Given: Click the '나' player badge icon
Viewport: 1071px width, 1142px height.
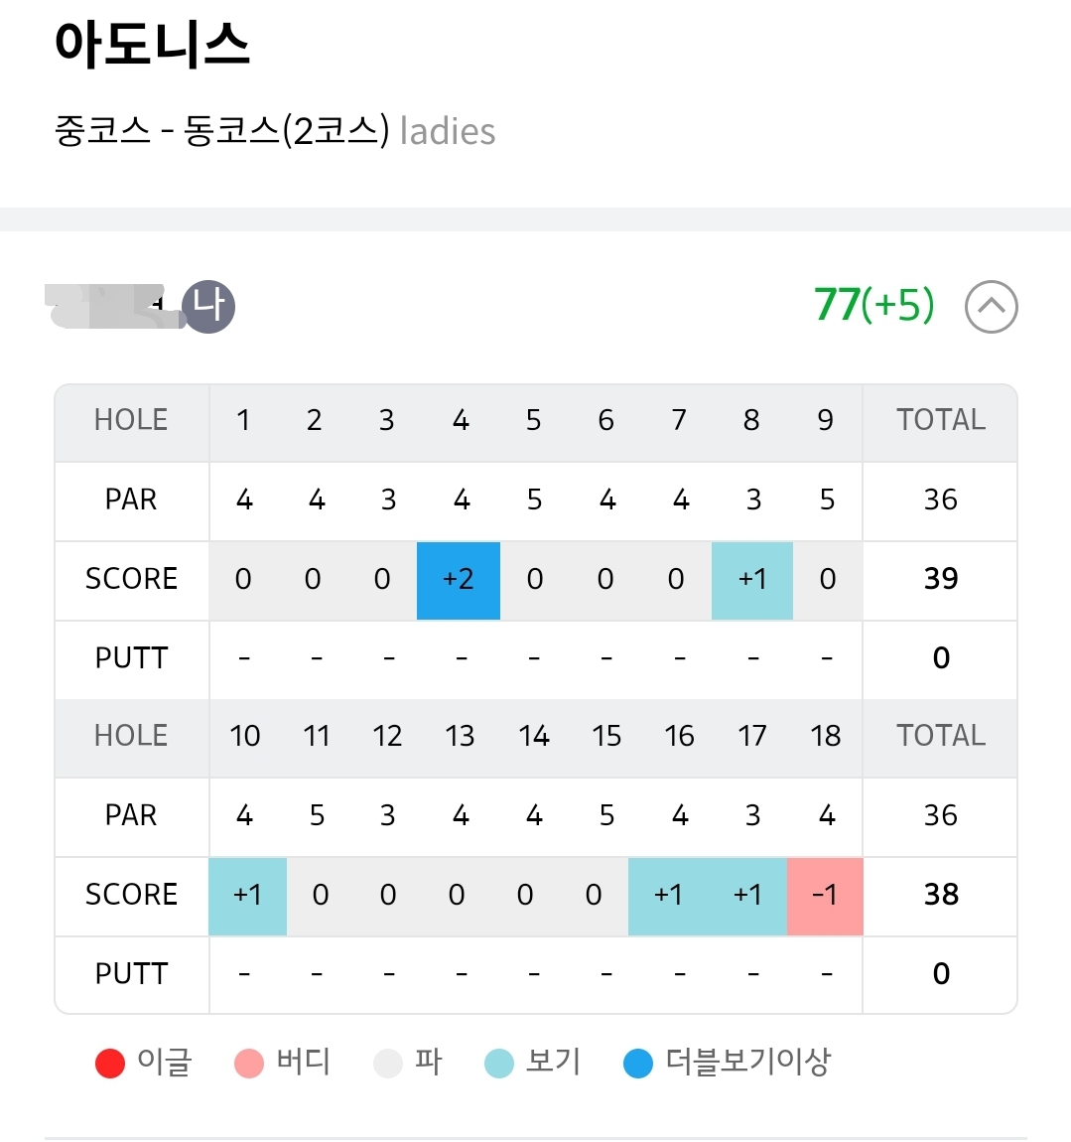Looking at the screenshot, I should [208, 306].
